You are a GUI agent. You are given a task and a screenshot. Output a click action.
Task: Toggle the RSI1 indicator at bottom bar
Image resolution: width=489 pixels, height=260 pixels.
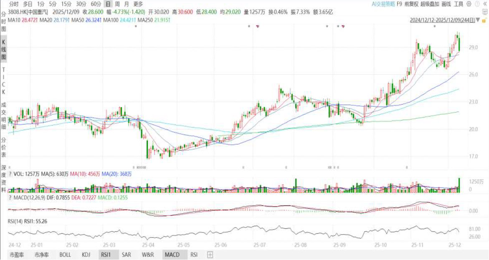pyautogui.click(x=104, y=254)
